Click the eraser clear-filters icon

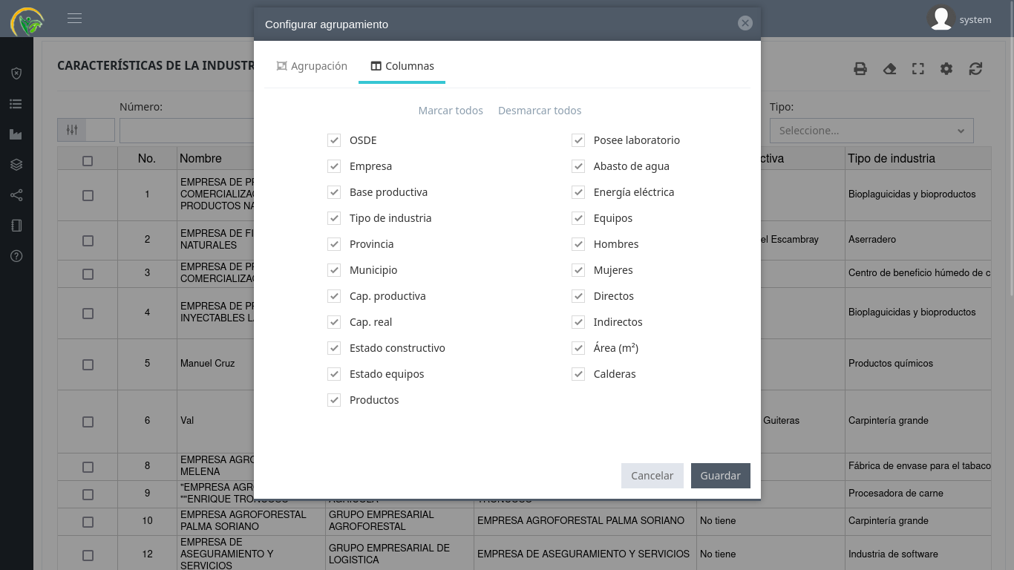[x=889, y=69]
